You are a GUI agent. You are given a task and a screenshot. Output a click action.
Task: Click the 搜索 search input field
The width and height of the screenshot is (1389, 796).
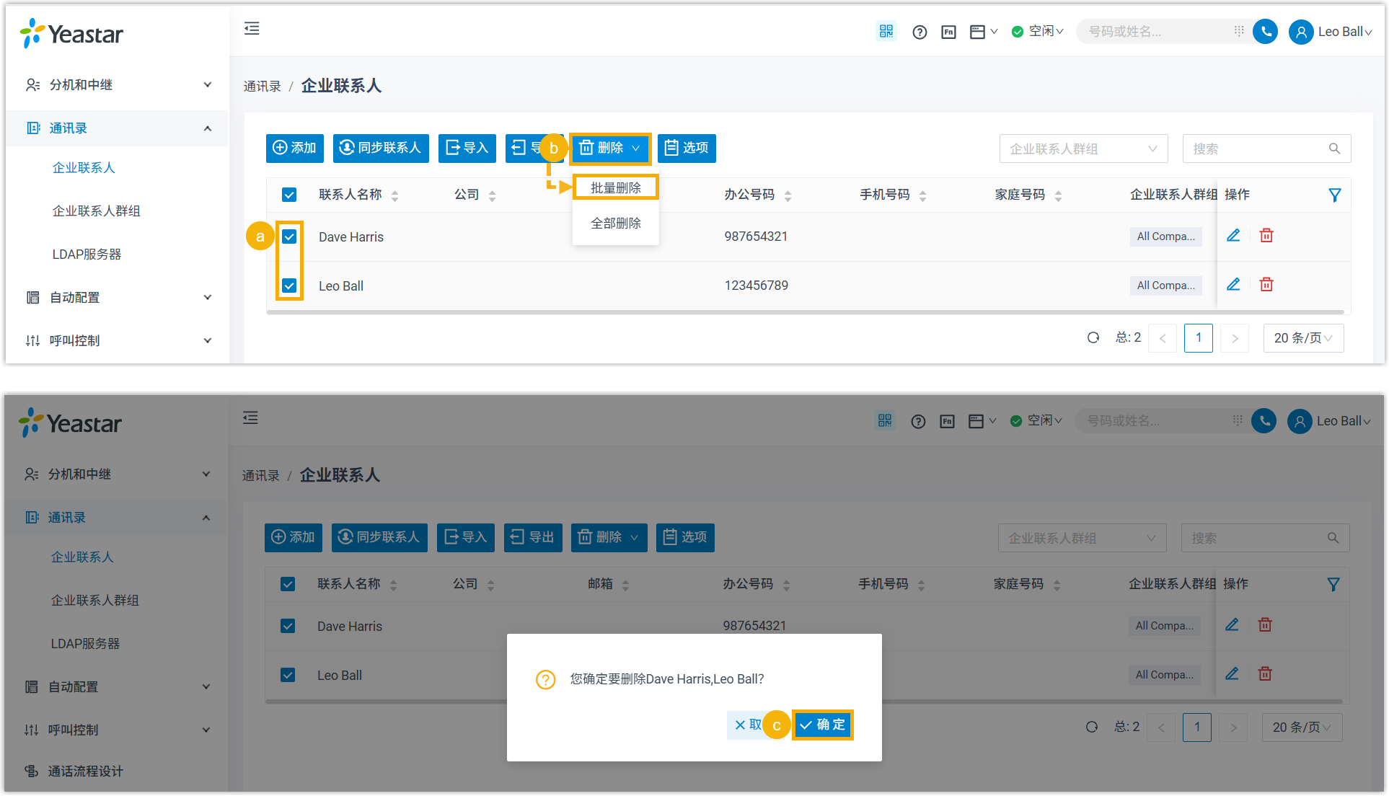click(1256, 149)
